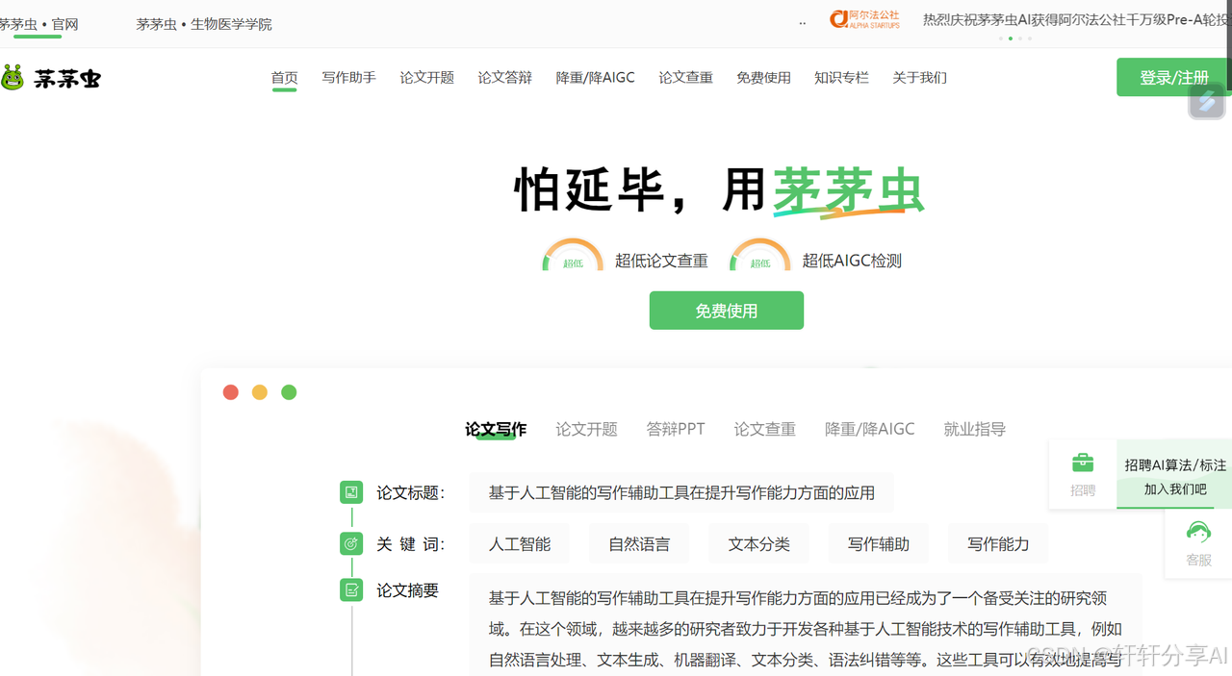Click the 关键词 target icon
This screenshot has height=676, width=1232.
(x=351, y=543)
